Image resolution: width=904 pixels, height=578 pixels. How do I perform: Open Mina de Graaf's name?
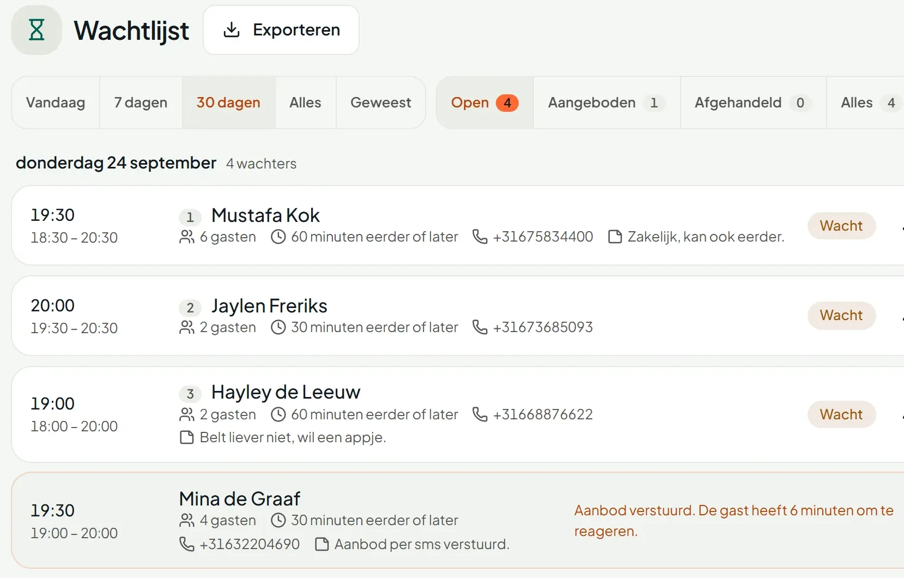(240, 499)
